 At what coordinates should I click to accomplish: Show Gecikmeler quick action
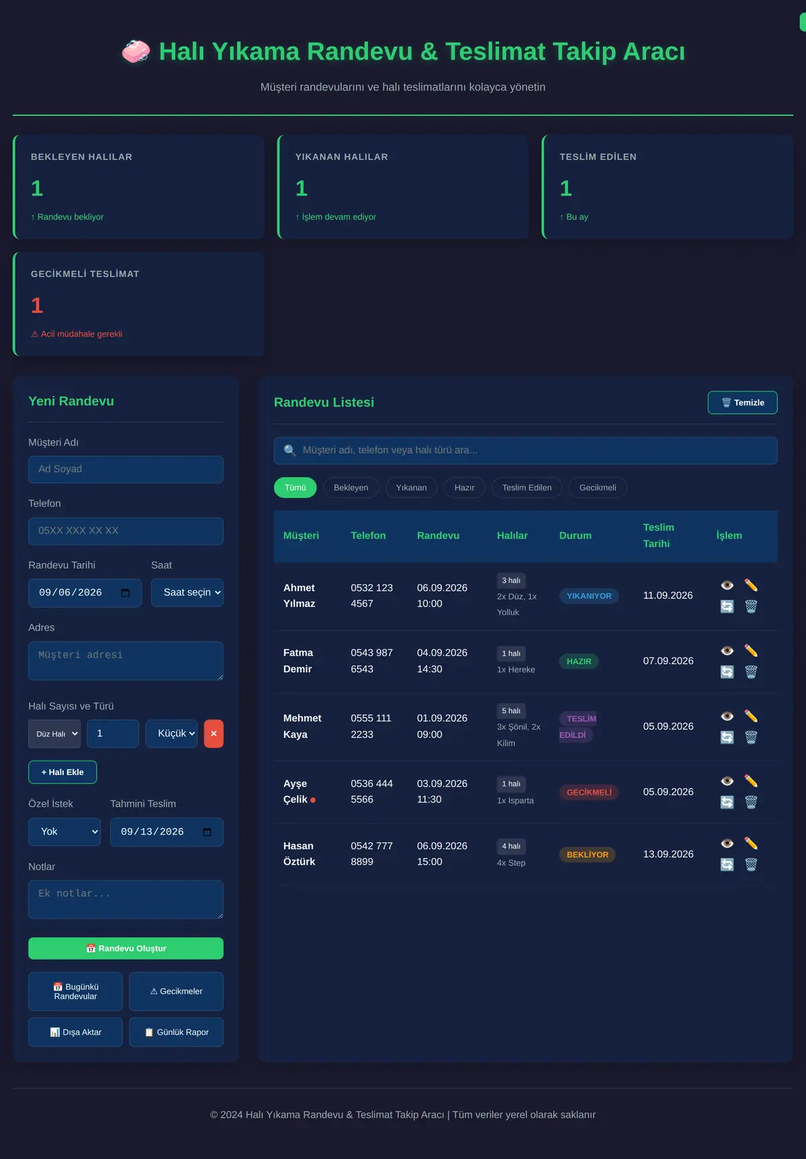pos(176,992)
